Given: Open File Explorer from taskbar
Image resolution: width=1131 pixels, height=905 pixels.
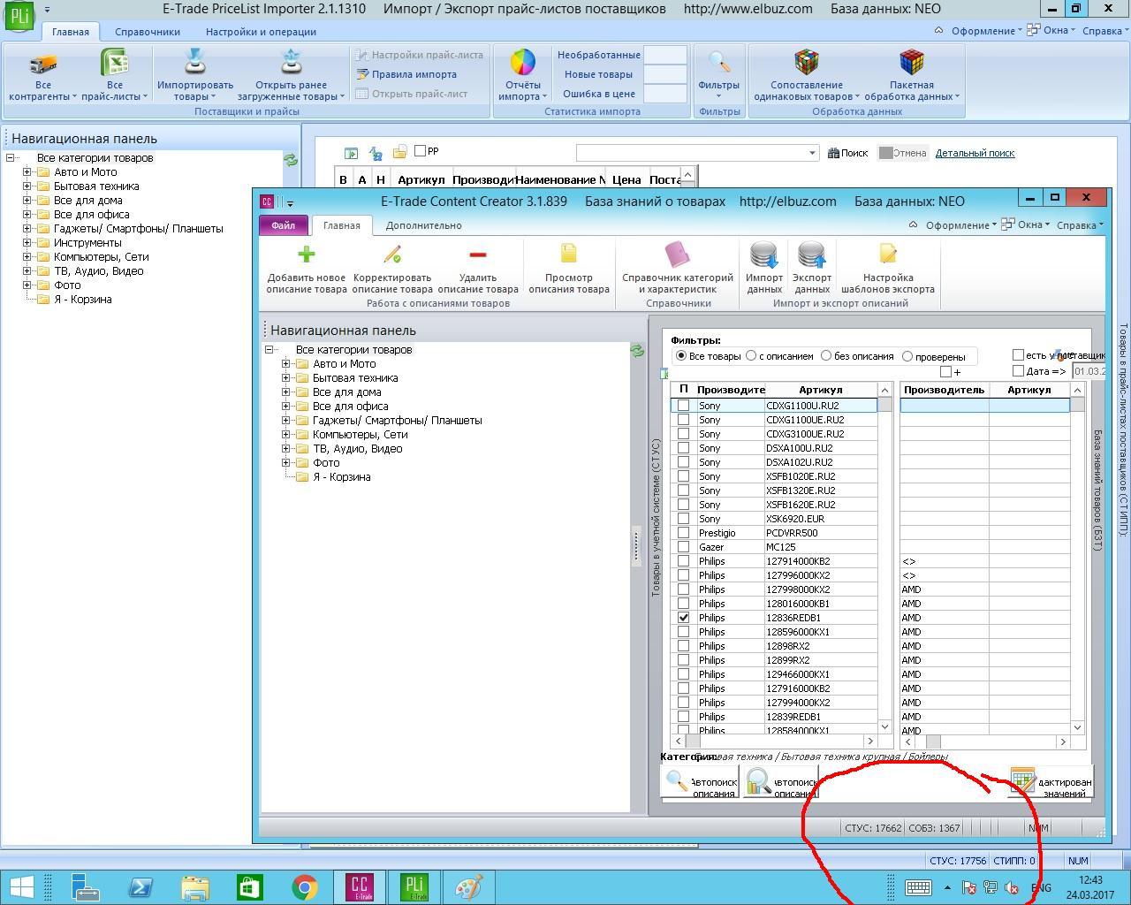Looking at the screenshot, I should 195,887.
